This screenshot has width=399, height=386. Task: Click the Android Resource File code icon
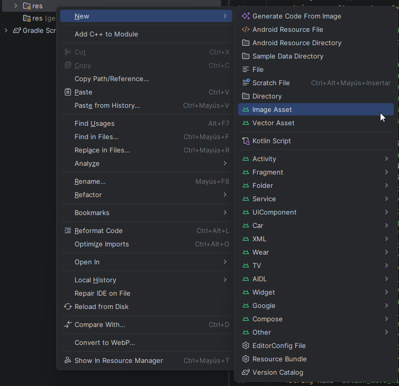(246, 29)
